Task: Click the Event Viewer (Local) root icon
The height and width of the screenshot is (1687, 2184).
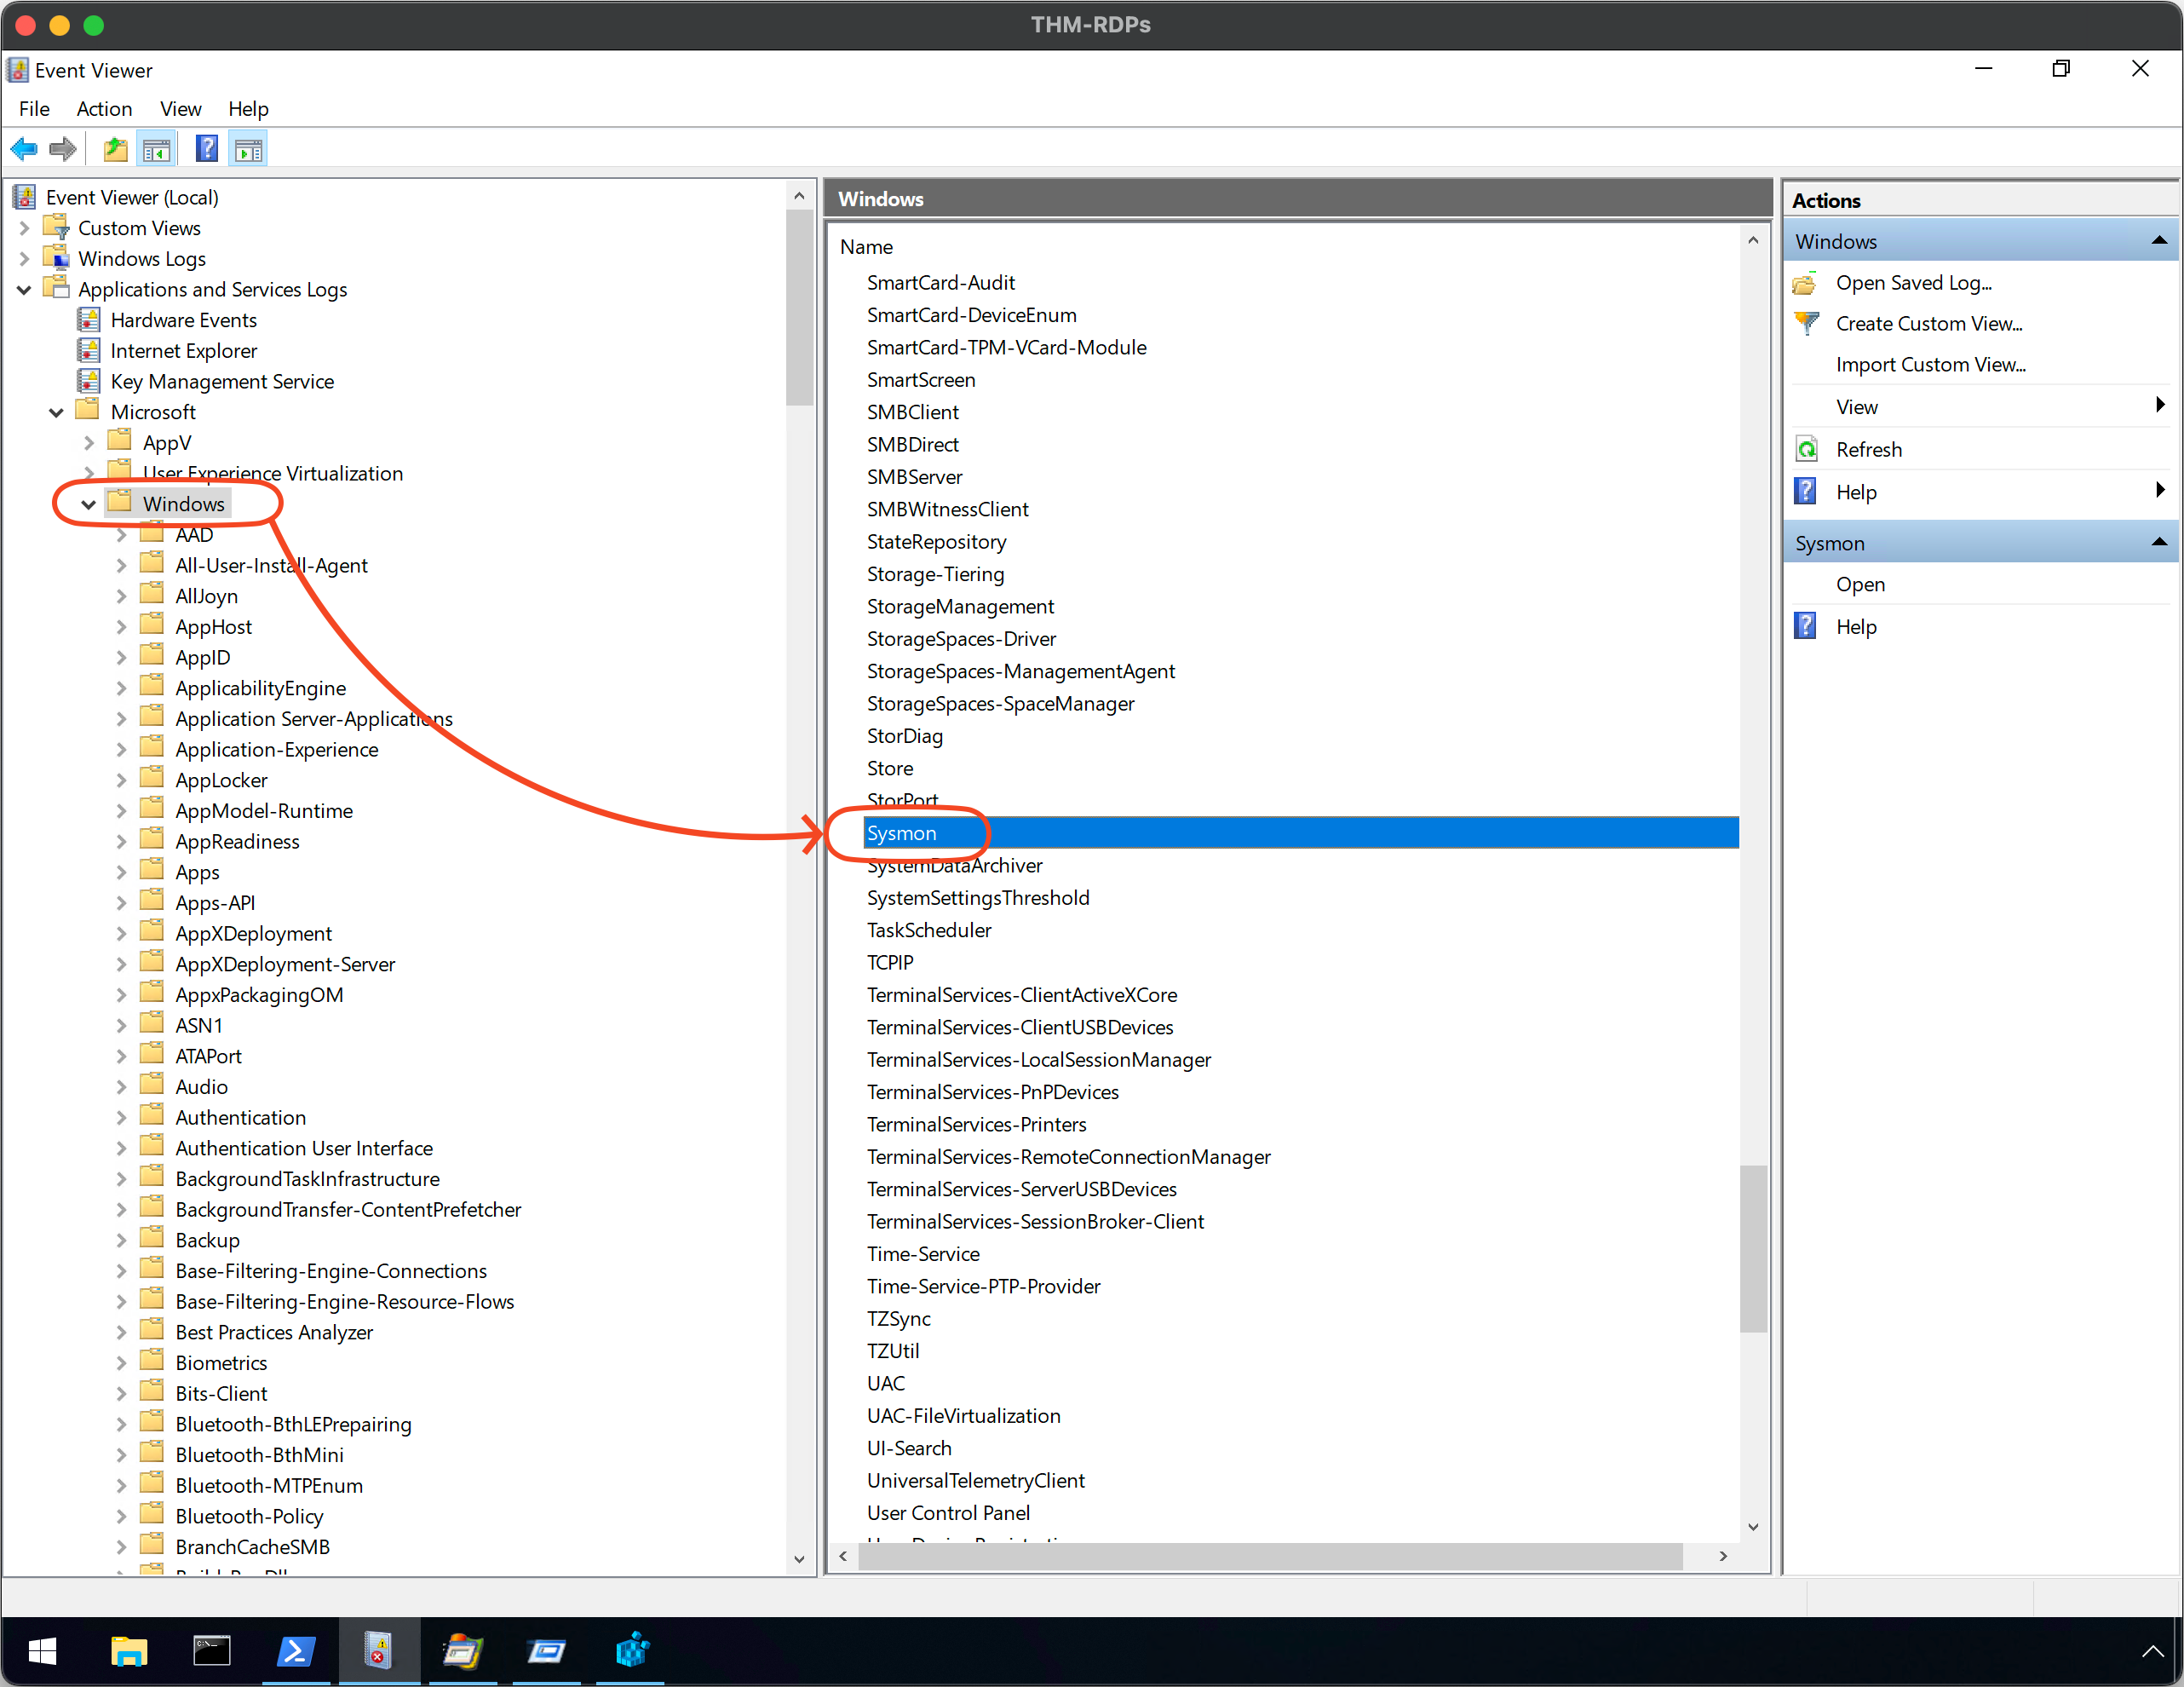Action: 24,198
